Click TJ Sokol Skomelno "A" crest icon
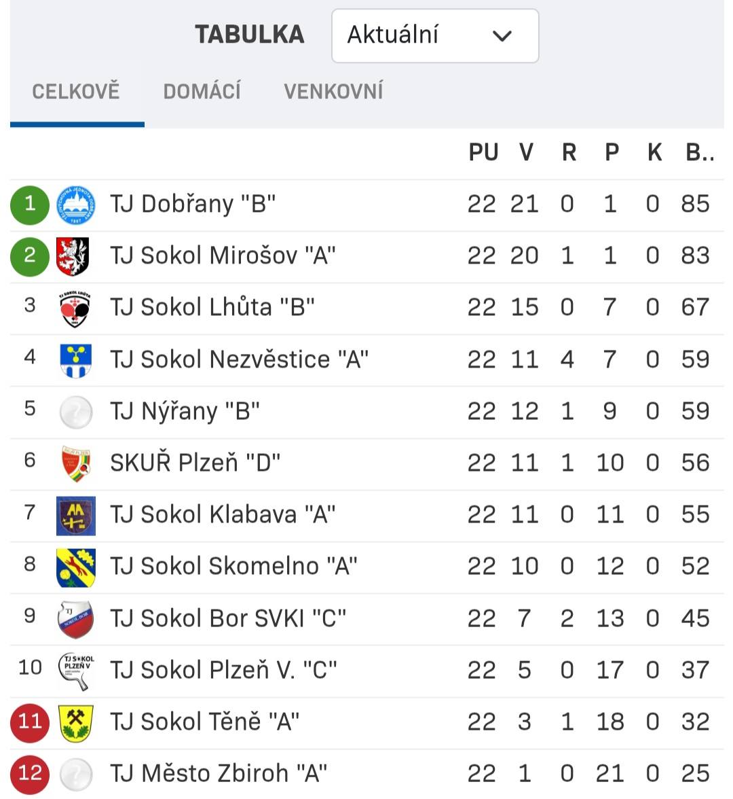 (x=75, y=567)
